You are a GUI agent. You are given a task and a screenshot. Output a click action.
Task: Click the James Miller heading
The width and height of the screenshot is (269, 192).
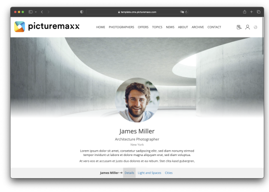coord(137,132)
